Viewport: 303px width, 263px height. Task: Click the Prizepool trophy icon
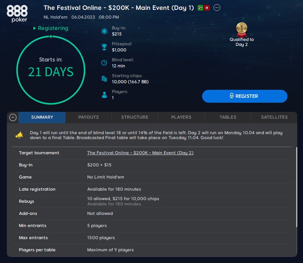[x=104, y=47]
